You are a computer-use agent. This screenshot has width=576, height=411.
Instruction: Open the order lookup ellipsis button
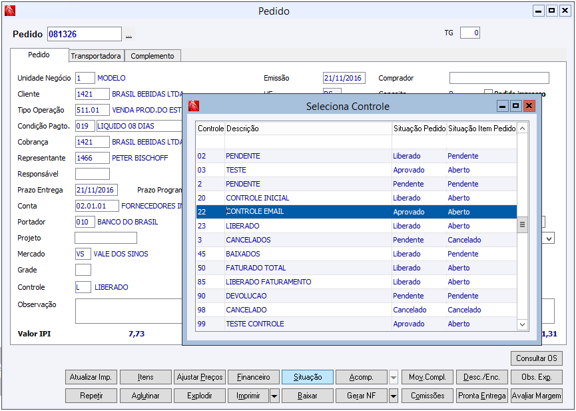pos(129,35)
